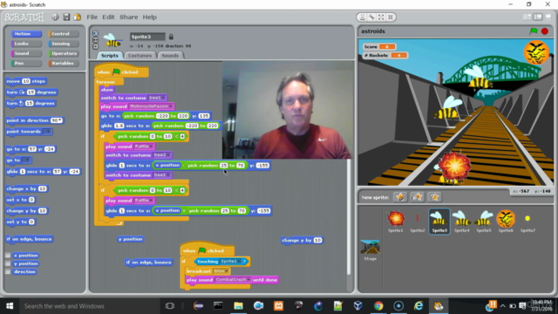This screenshot has width=558, height=314.
Task: Open point towards target dropdown
Action: [x=47, y=132]
